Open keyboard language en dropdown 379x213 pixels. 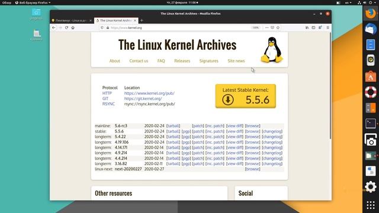[x=348, y=2]
